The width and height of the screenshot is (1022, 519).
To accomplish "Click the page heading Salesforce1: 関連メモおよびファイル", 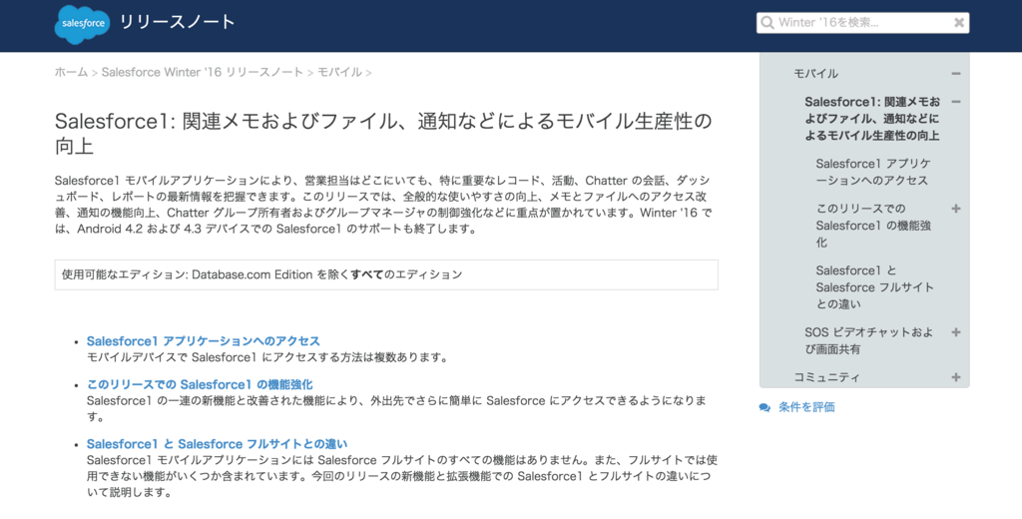I will tap(383, 133).
